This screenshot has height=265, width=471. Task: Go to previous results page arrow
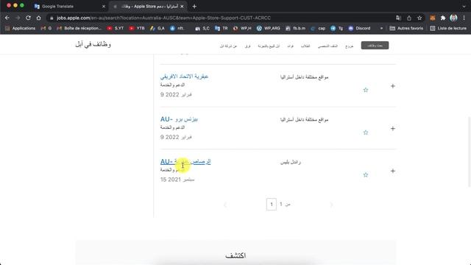coord(225,205)
